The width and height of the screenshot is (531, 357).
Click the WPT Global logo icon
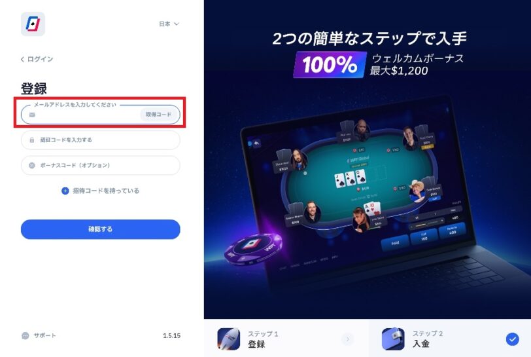[x=33, y=24]
